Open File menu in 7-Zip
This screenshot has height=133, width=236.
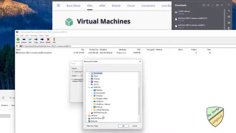click(17, 35)
